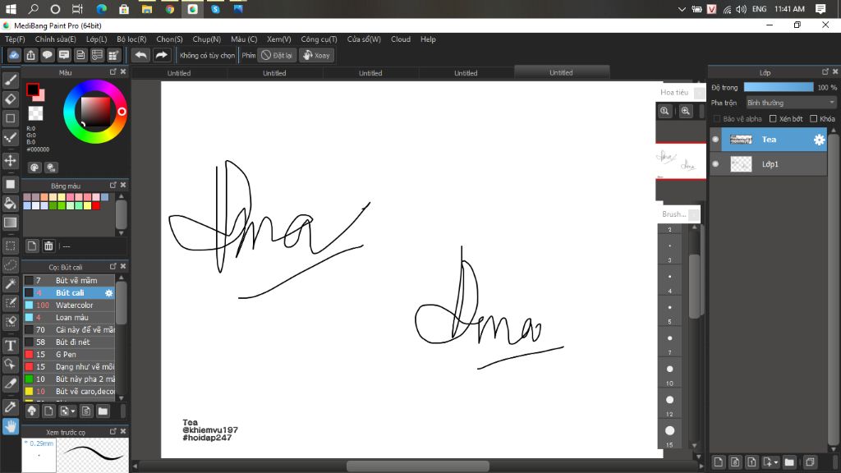Viewport: 841px width, 473px height.
Task: Open the Cloud menu
Action: click(401, 39)
